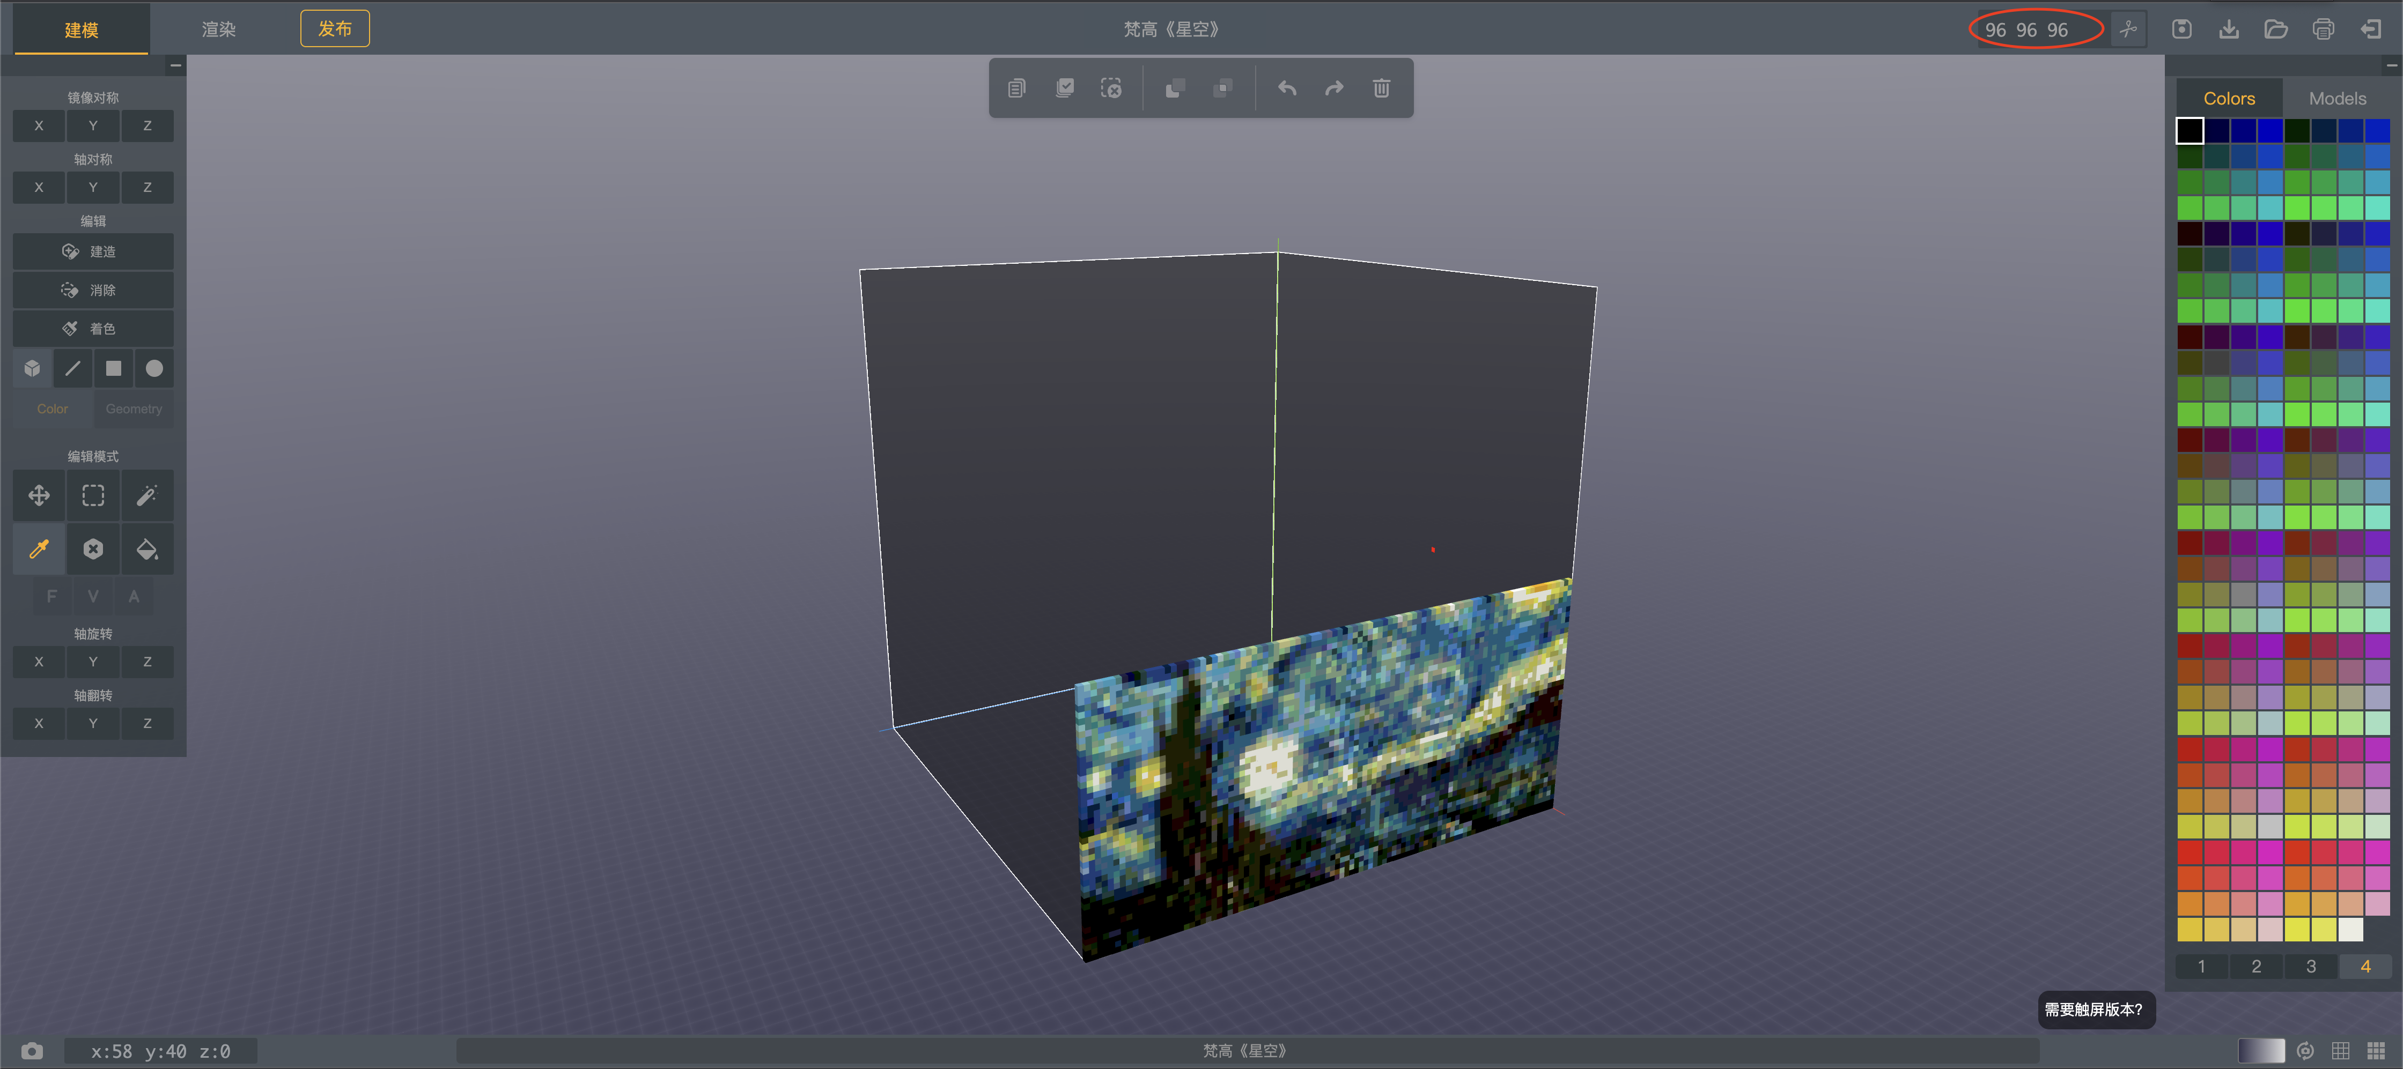This screenshot has width=2403, height=1069.
Task: Switch to the 建模 tab
Action: tap(81, 29)
